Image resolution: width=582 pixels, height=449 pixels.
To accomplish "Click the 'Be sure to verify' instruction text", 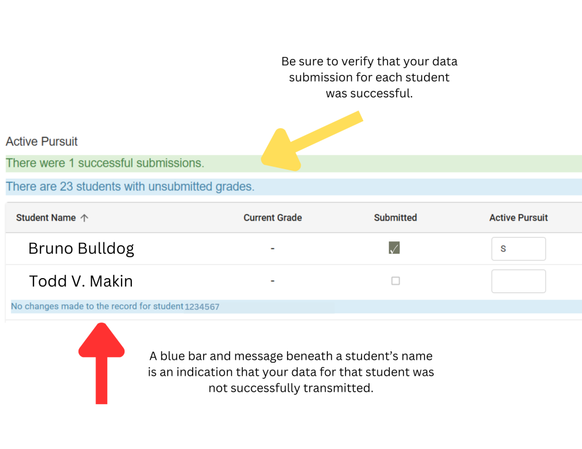I will pos(369,77).
